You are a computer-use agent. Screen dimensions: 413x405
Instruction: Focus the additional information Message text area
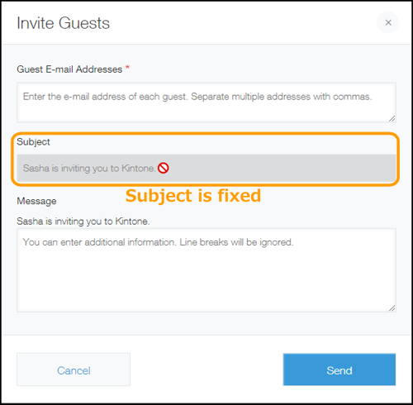tap(206, 270)
